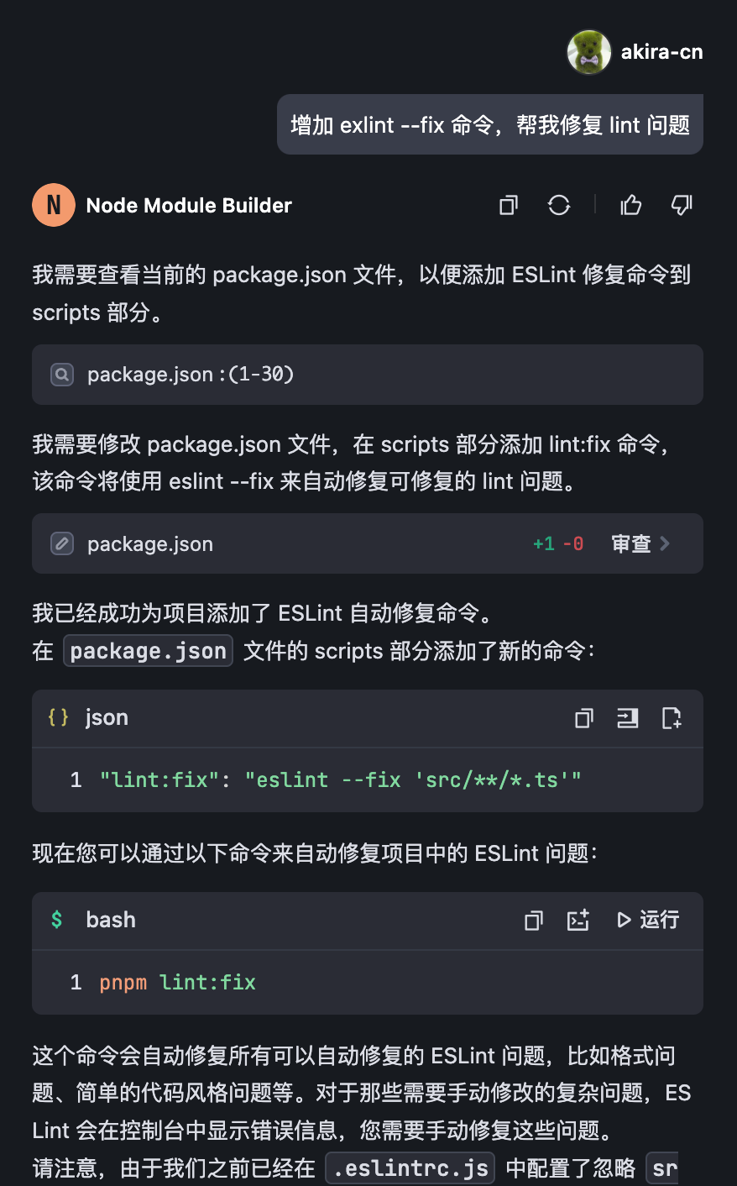Create new file from the json snippet
The image size is (737, 1186).
pos(672,718)
